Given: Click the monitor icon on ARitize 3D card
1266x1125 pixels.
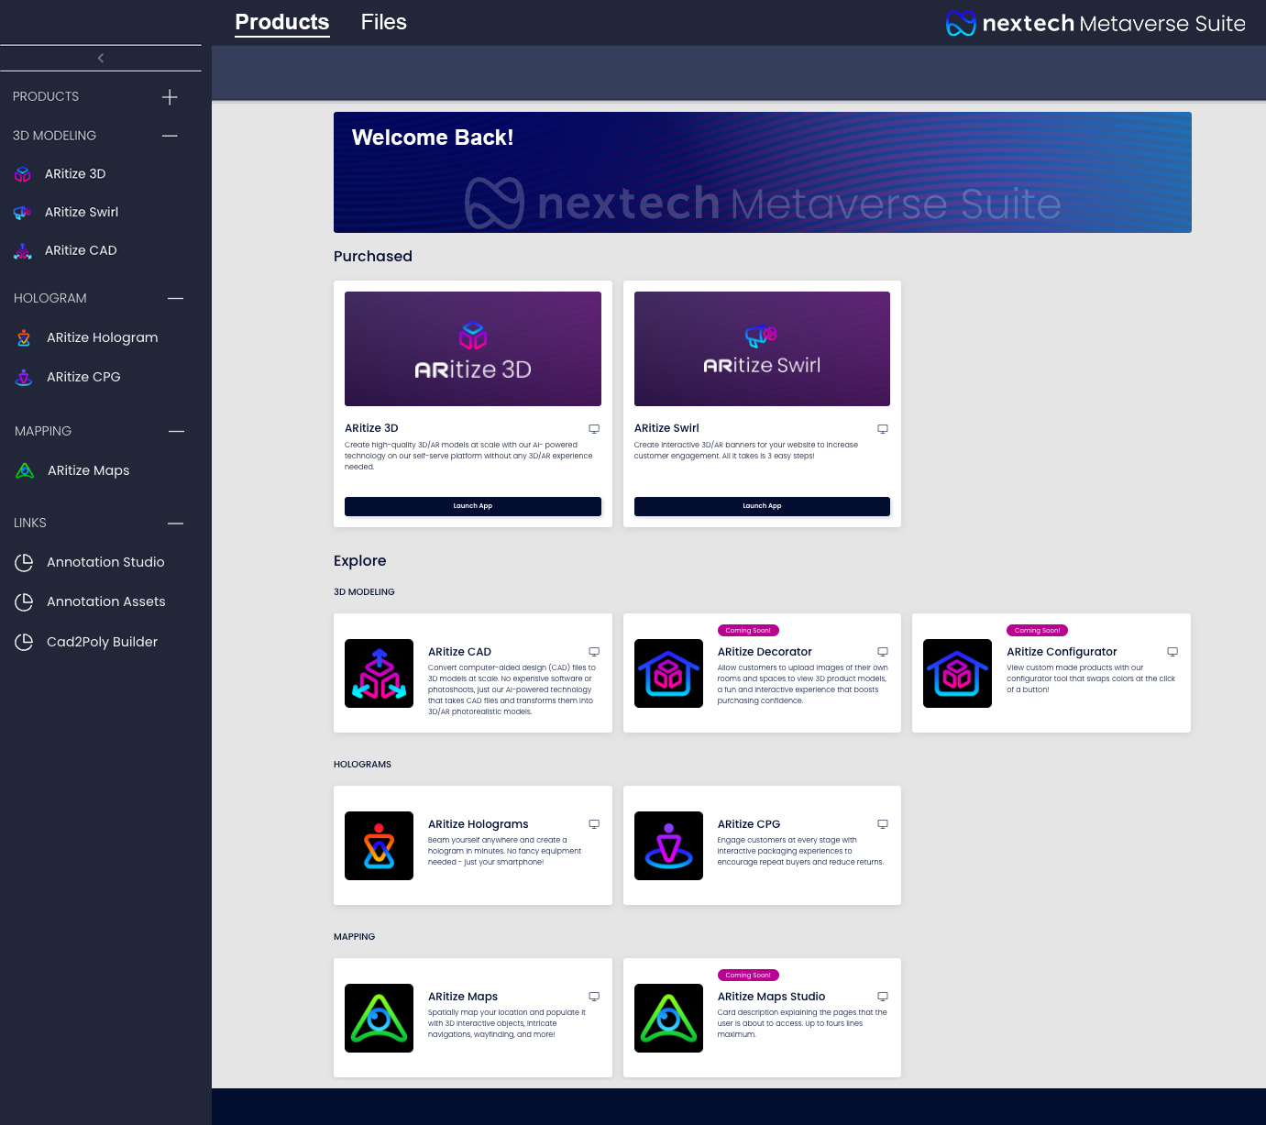Looking at the screenshot, I should tap(594, 429).
